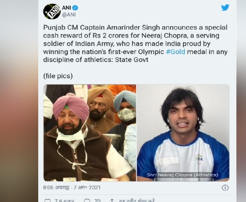Open the Amarinder Singh photo

click(89, 133)
